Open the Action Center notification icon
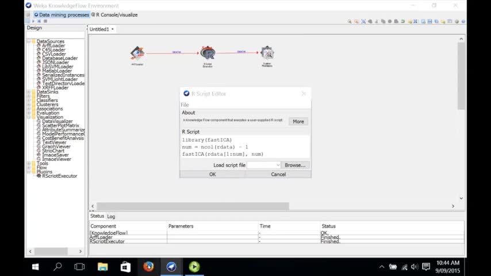491x276 pixels. pos(426,267)
